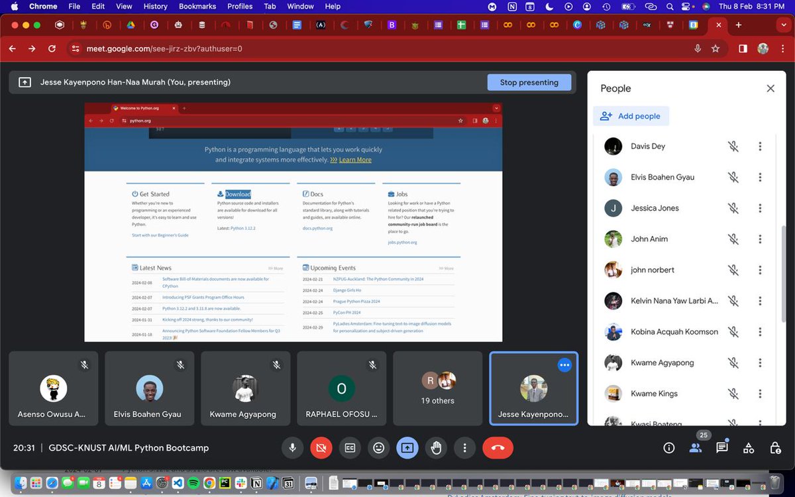Bookmark this page with star icon
Viewport: 795px width, 497px height.
pyautogui.click(x=715, y=48)
